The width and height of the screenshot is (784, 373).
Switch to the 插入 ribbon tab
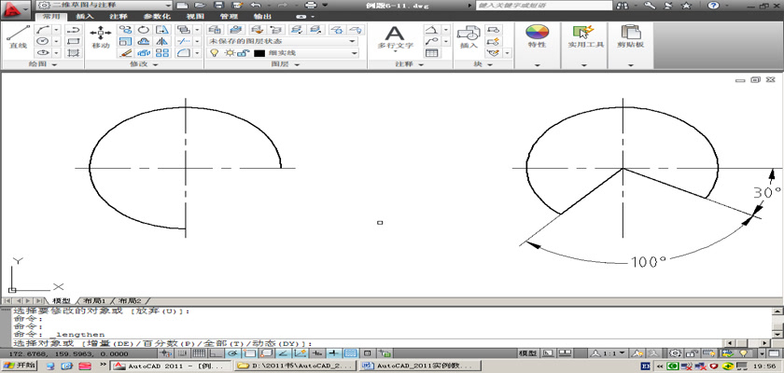click(85, 17)
